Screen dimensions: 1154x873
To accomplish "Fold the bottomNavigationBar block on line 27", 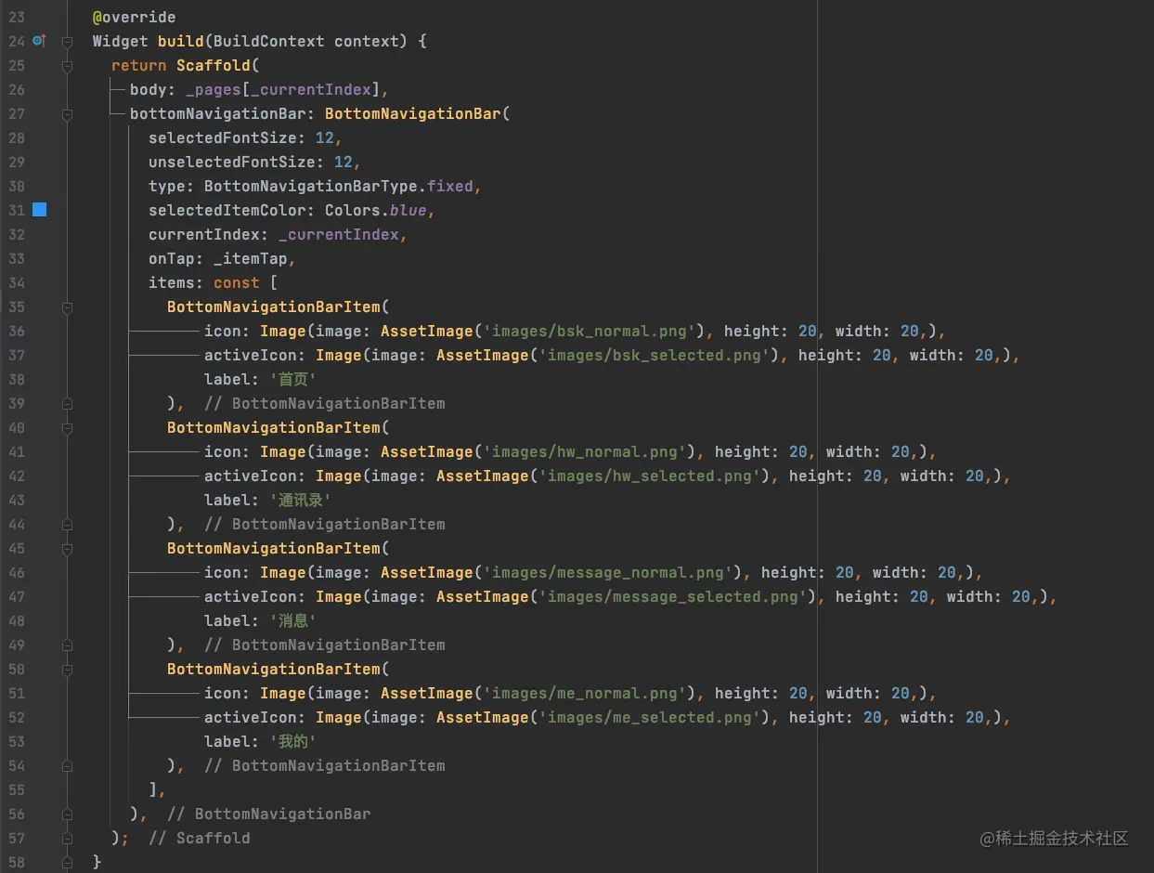I will [67, 114].
